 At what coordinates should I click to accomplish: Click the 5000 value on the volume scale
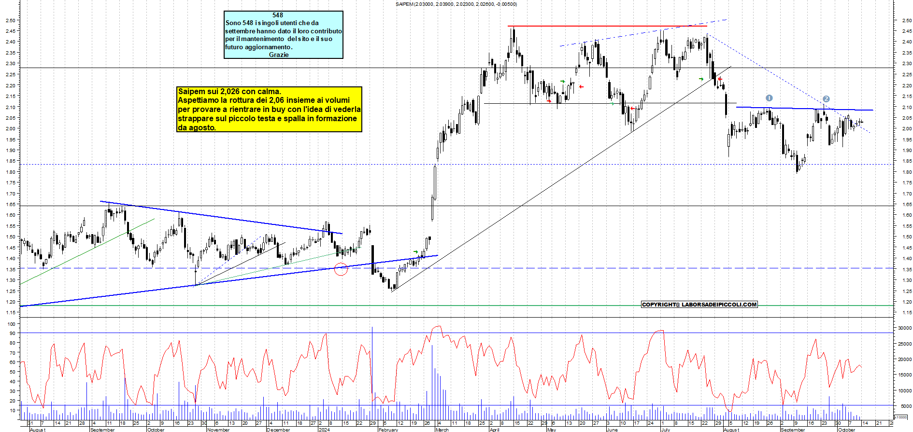[x=905, y=406]
